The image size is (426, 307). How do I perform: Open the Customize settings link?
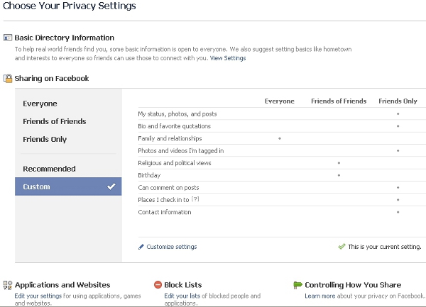(x=172, y=247)
